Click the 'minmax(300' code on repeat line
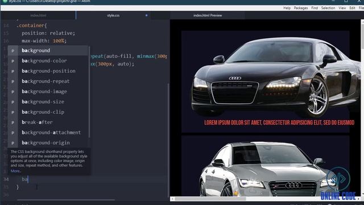The height and width of the screenshot is (205, 364). coord(152,56)
